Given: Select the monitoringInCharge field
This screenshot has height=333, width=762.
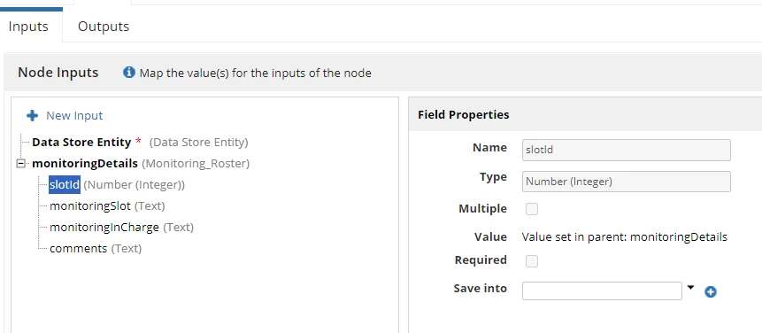Looking at the screenshot, I should click(104, 228).
